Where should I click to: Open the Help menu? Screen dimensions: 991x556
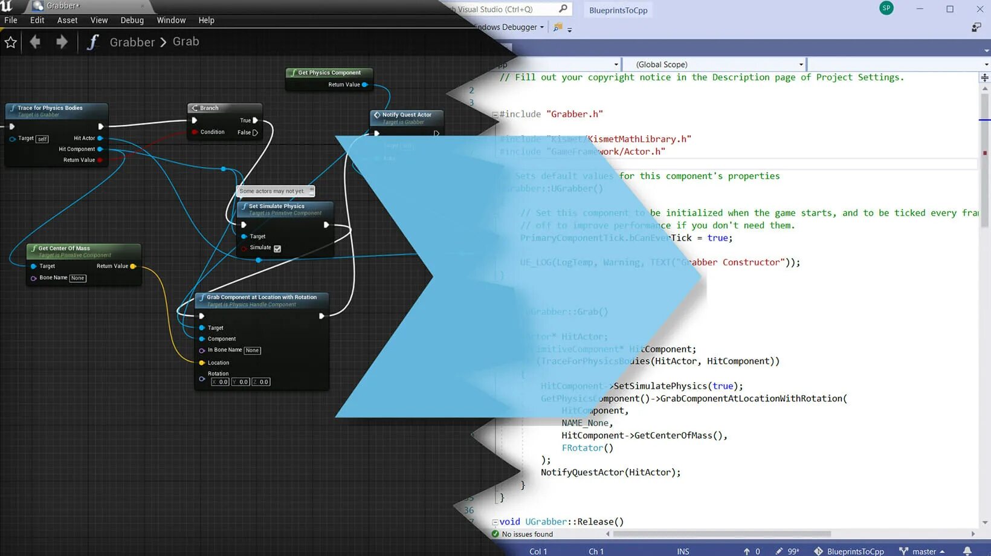(206, 20)
